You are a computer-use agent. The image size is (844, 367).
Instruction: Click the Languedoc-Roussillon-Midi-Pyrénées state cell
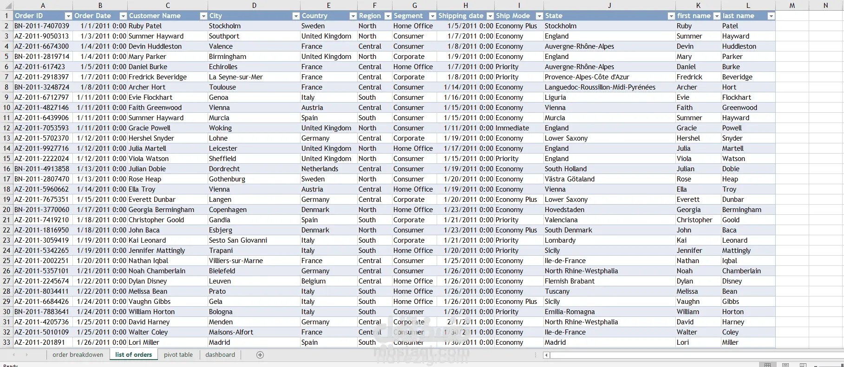[609, 87]
